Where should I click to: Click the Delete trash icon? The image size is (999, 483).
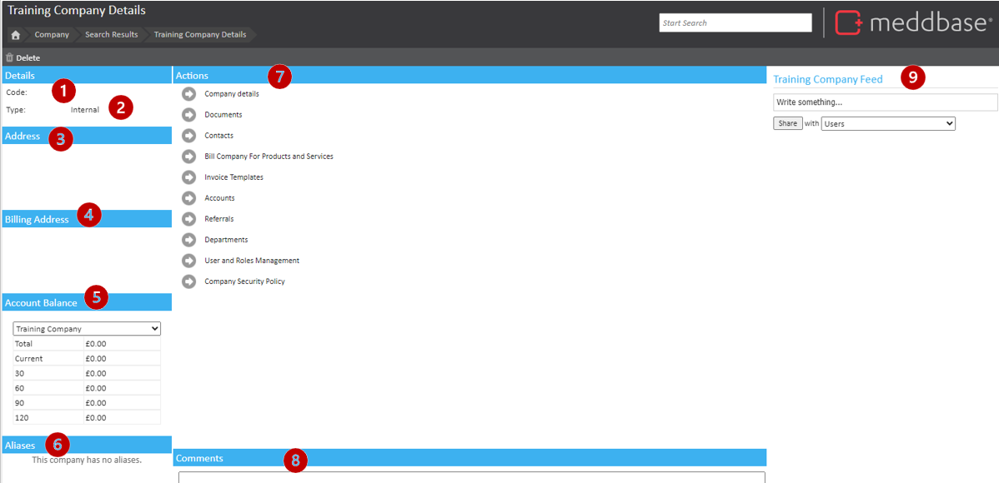[x=10, y=58]
